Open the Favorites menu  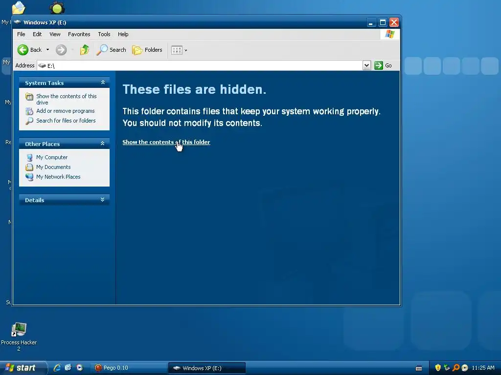[x=79, y=34]
